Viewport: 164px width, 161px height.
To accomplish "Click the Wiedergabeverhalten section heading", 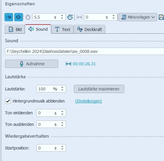I will pos(27,136).
